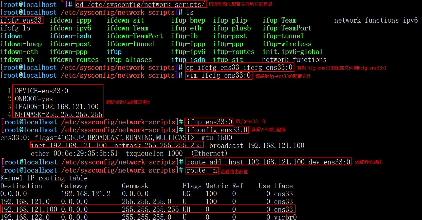Click the cp ifcfg-ens33 ifcfg-ens33:0 command

click(239, 67)
